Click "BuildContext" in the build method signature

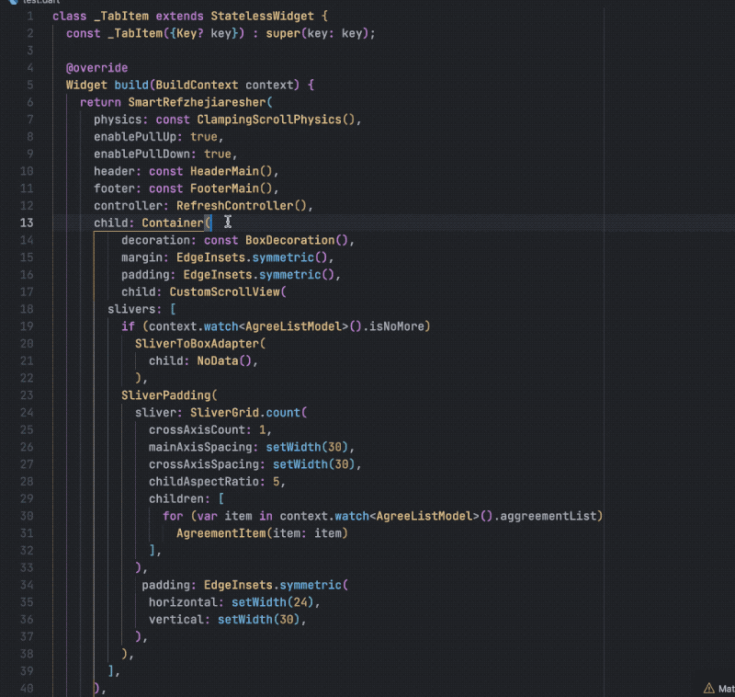(197, 85)
